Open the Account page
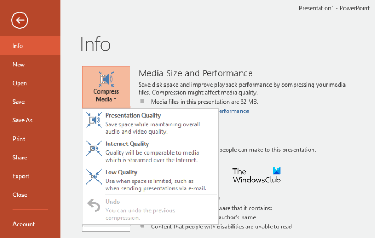The height and width of the screenshot is (238, 375). 24,224
